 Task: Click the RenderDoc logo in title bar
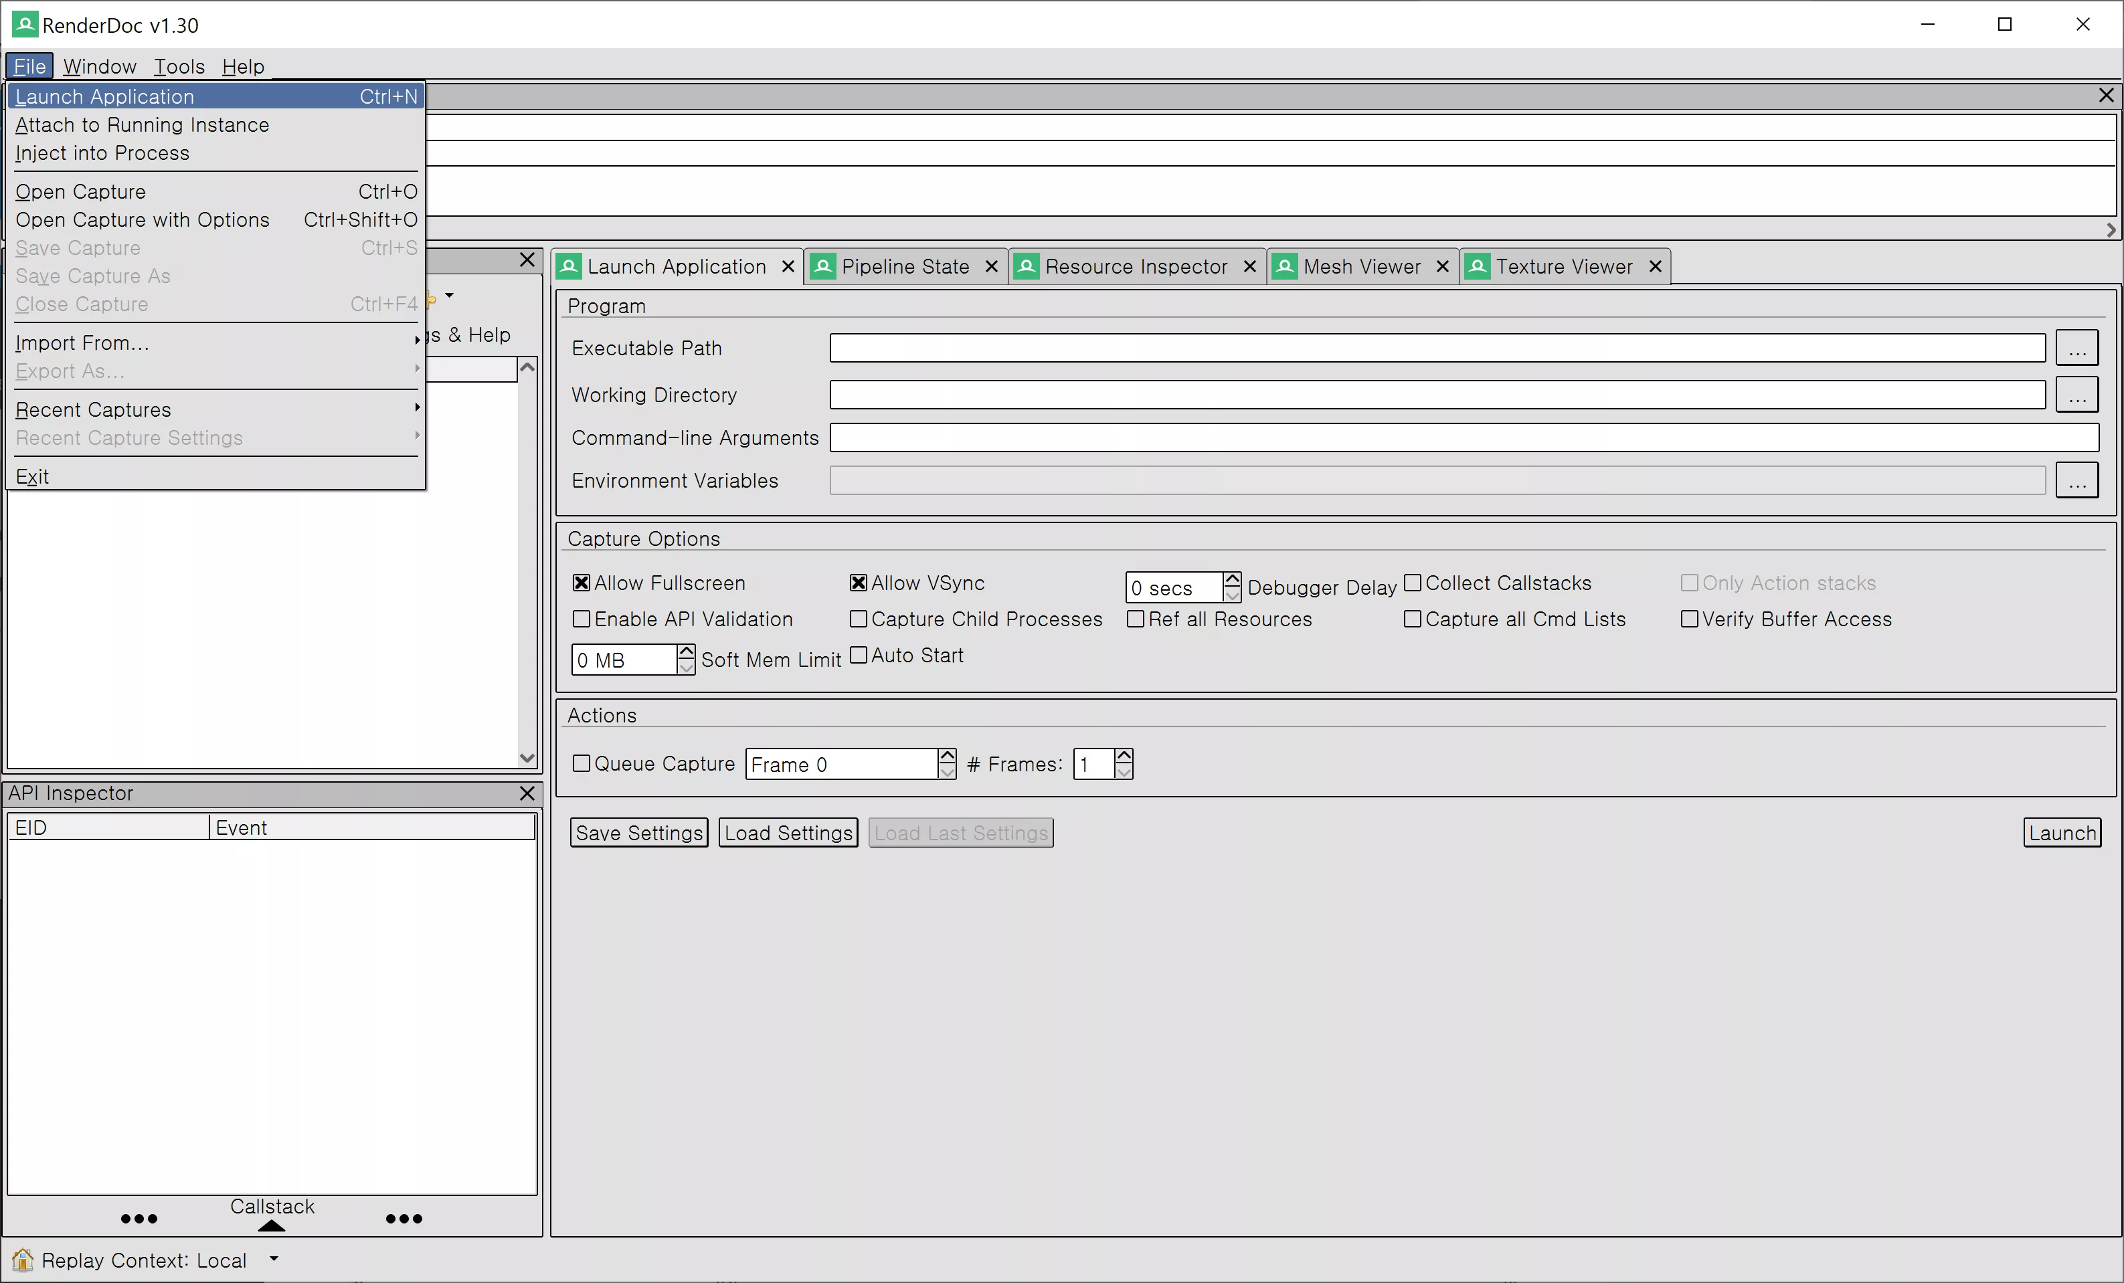pos(25,24)
